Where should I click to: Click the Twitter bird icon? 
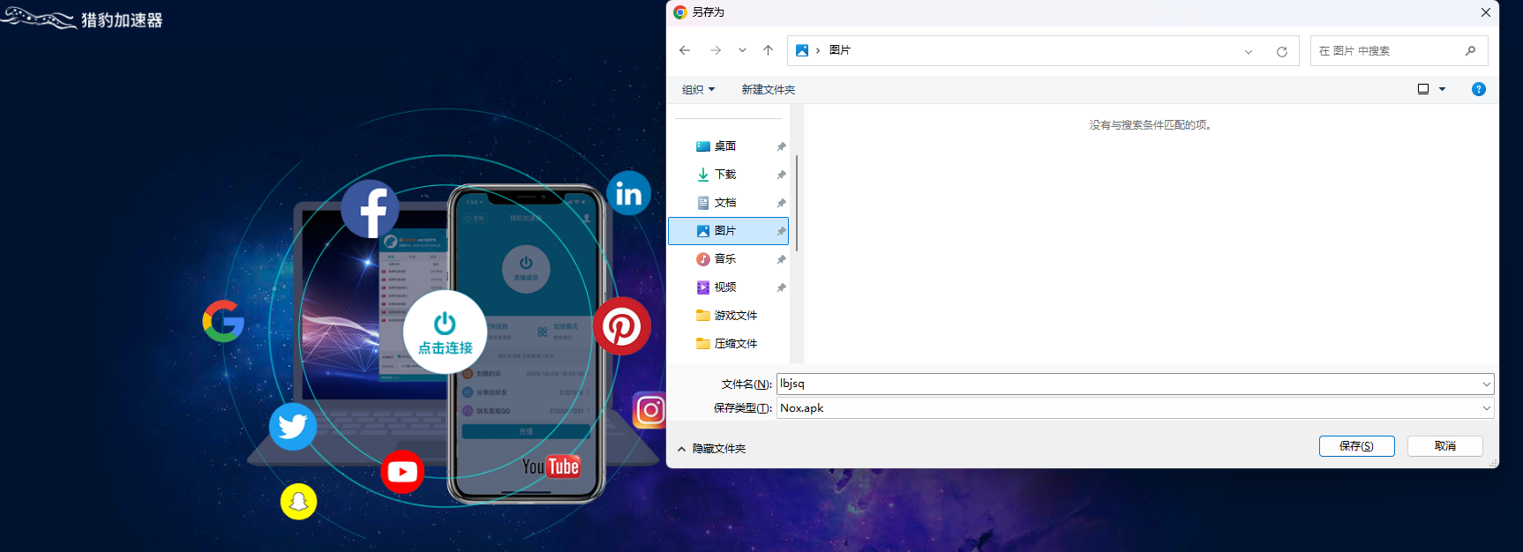(x=293, y=426)
